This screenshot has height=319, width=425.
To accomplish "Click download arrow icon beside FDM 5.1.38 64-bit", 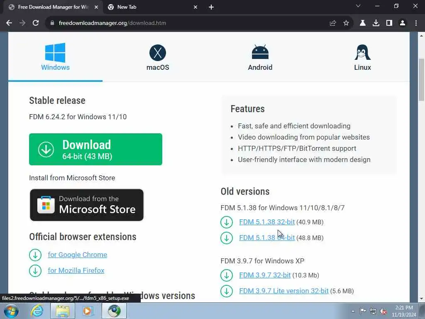I will tap(227, 238).
